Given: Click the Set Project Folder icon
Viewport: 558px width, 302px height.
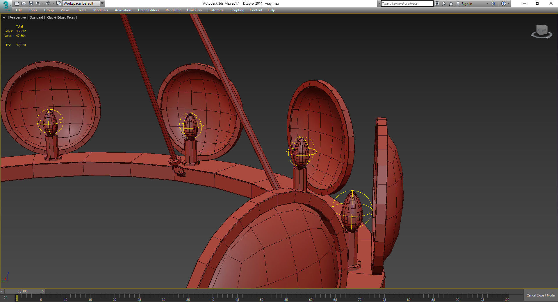Looking at the screenshot, I should 58,3.
